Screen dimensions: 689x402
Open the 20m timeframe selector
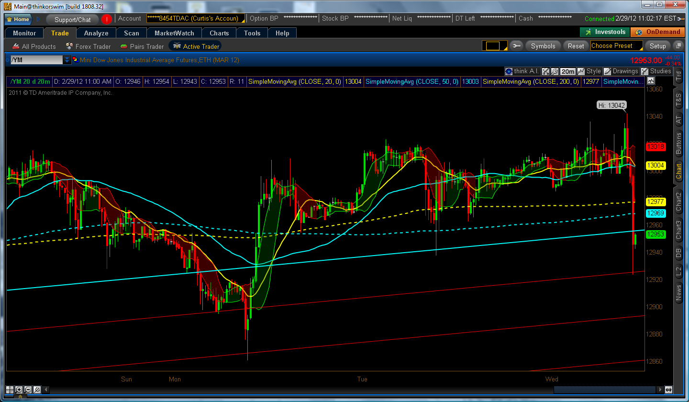568,71
